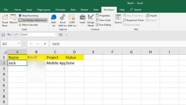Select row 1 header
The height and width of the screenshot is (105, 186).
[x=4, y=57]
